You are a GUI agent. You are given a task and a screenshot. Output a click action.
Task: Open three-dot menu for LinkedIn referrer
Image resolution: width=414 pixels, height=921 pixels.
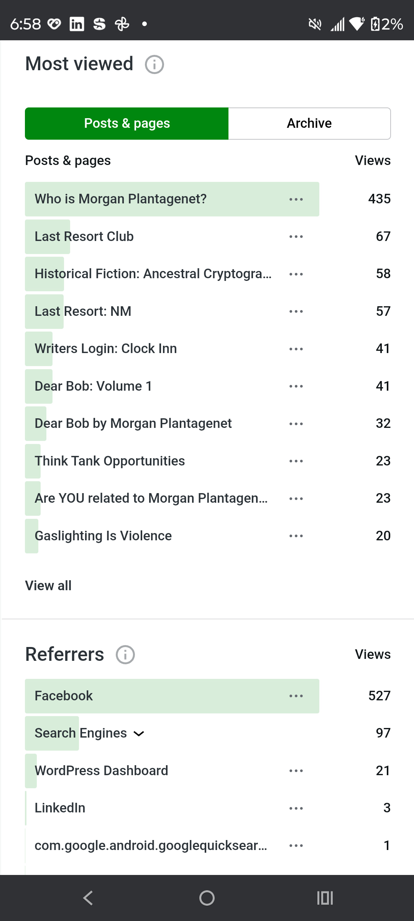pyautogui.click(x=296, y=808)
